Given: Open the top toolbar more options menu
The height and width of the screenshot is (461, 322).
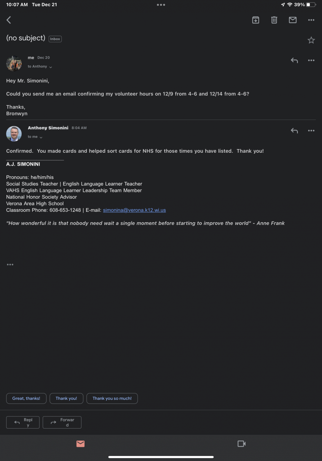Looking at the screenshot, I should point(311,20).
